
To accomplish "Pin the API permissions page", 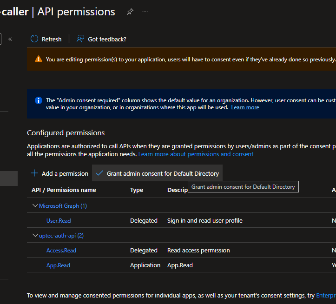I will [130, 12].
